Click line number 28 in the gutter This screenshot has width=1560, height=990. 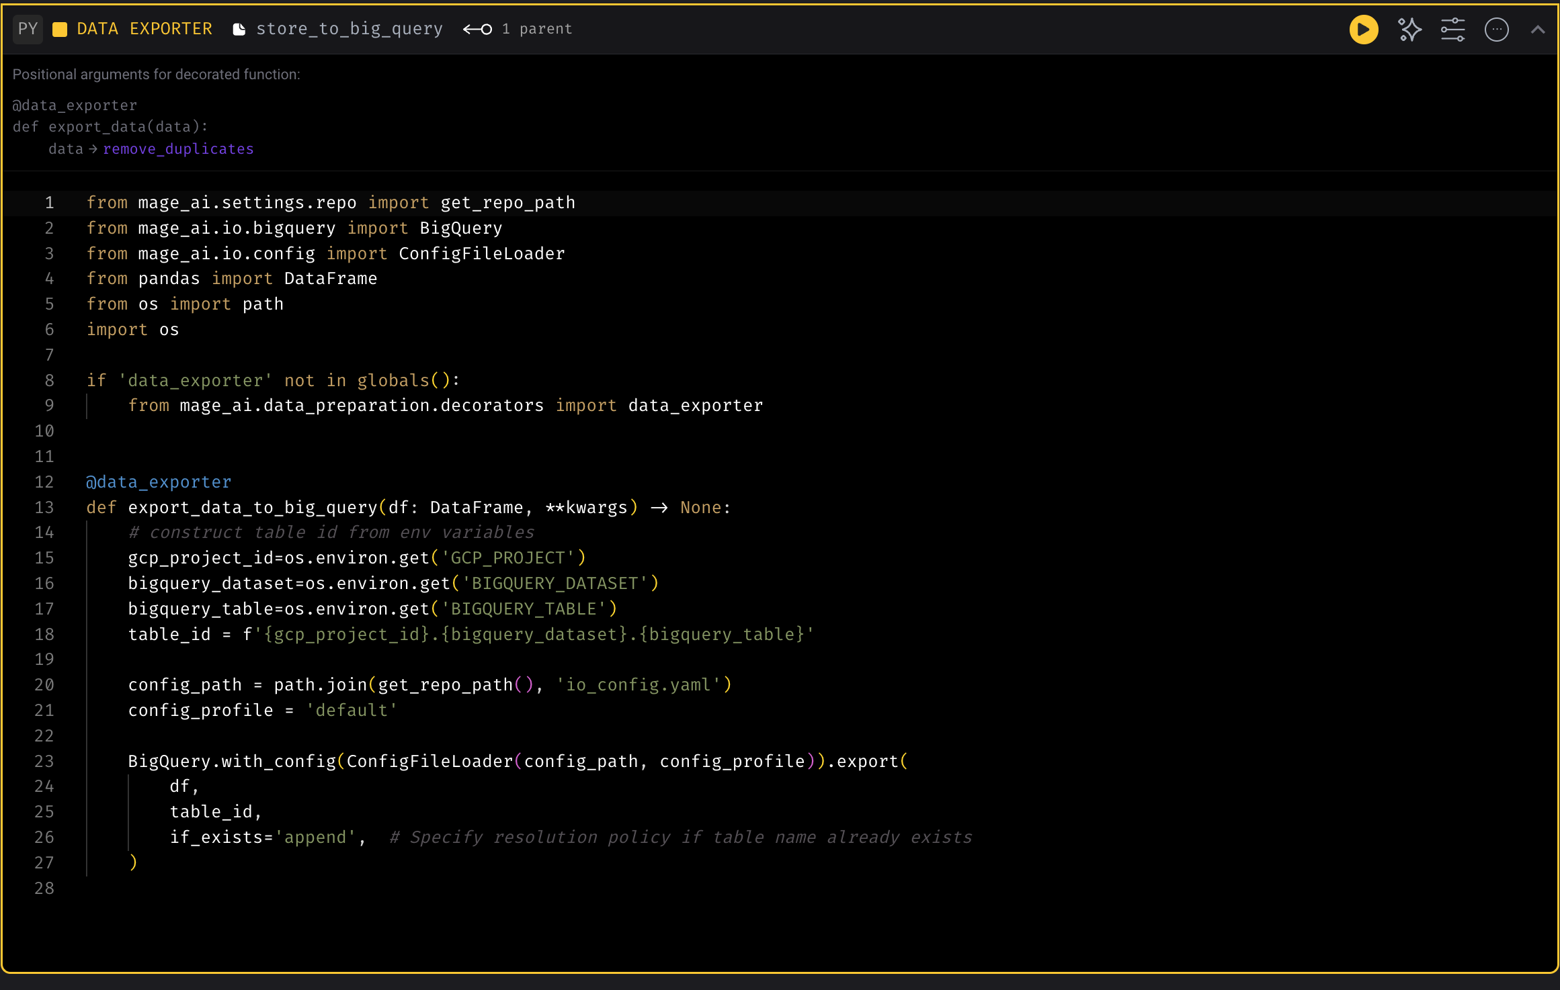click(x=44, y=889)
